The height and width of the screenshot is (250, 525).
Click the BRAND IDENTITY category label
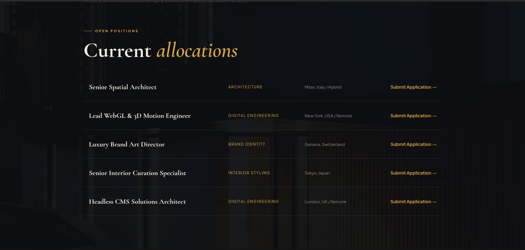(247, 144)
